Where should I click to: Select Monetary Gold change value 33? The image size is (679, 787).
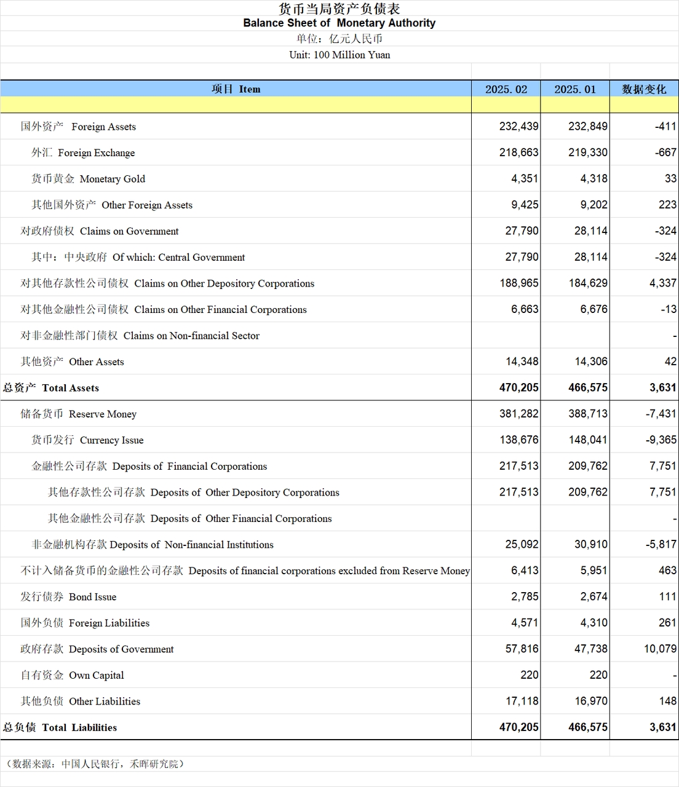670,179
